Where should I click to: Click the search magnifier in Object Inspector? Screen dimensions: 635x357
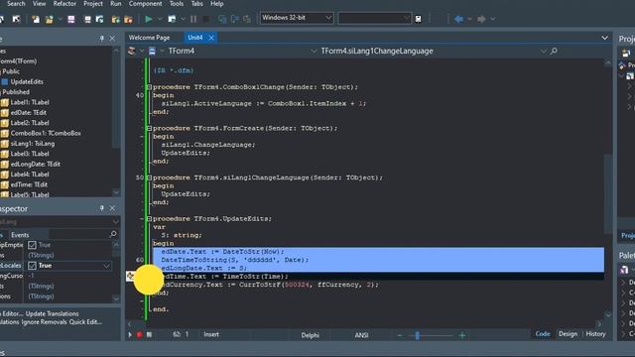coord(113,234)
